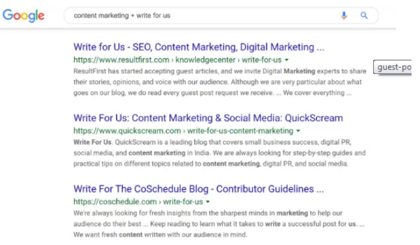Image resolution: width=420 pixels, height=245 pixels.
Task: Click the word 'write for us' in search query
Action: coord(153,16)
